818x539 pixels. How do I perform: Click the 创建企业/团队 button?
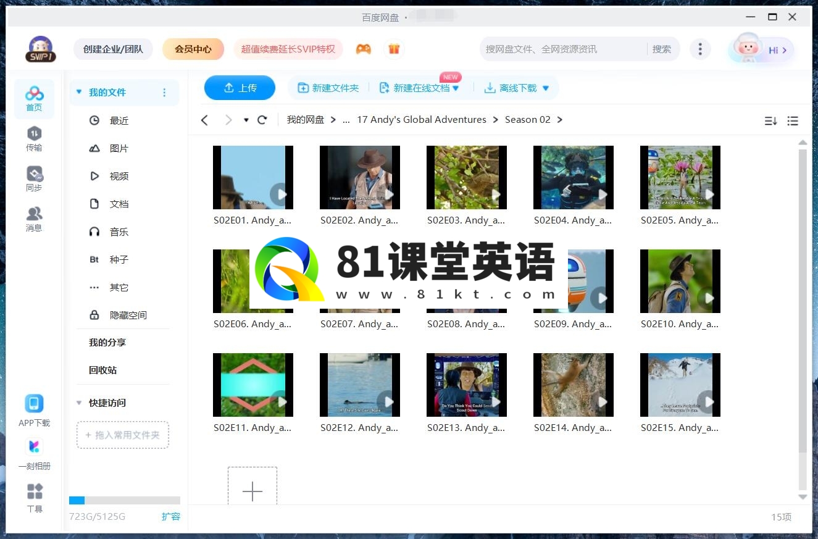click(113, 49)
